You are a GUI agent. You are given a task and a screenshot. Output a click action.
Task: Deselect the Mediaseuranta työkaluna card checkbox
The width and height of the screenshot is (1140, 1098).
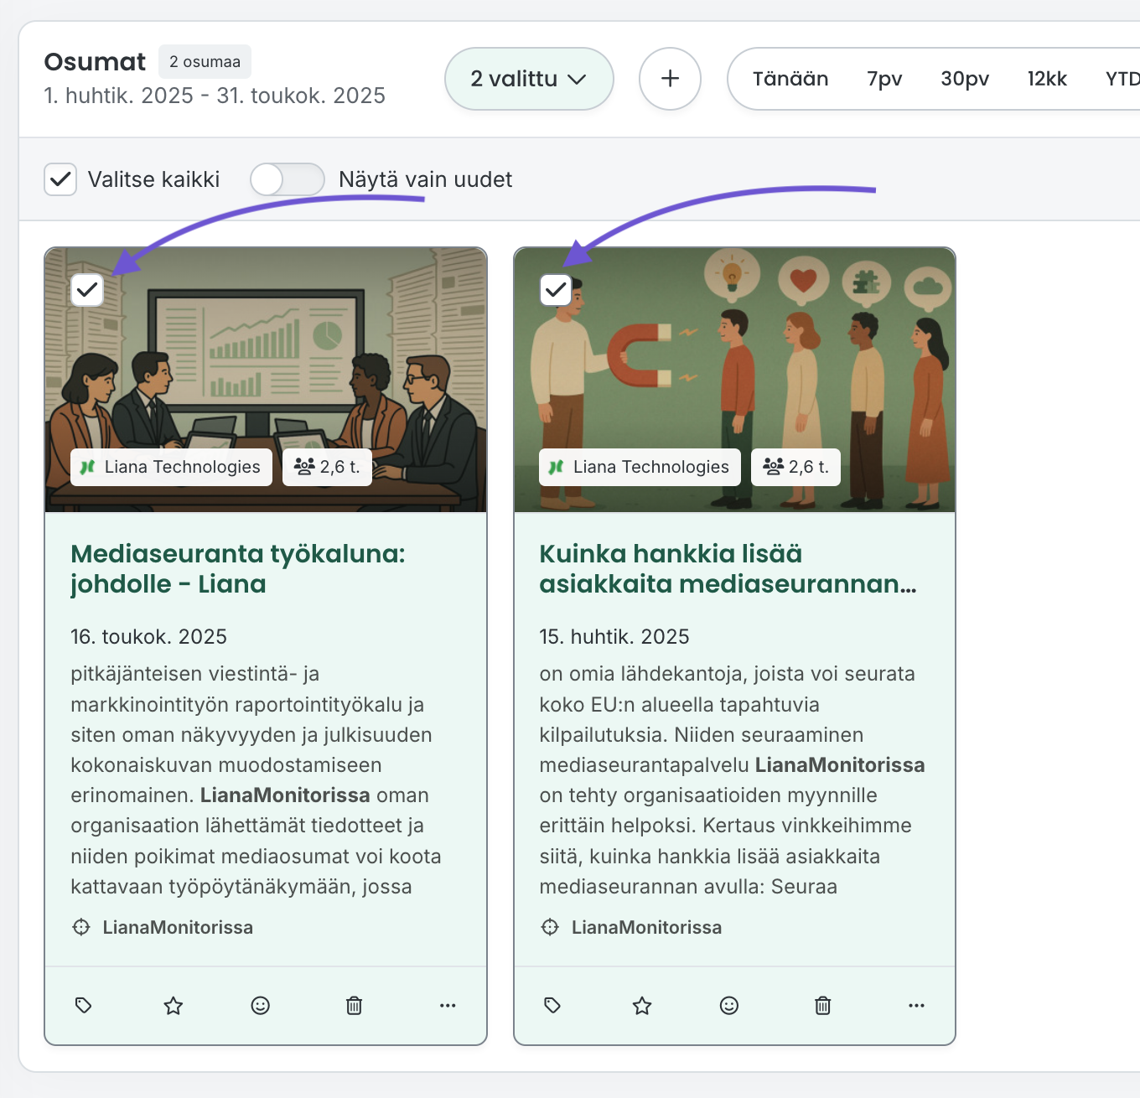click(x=87, y=290)
